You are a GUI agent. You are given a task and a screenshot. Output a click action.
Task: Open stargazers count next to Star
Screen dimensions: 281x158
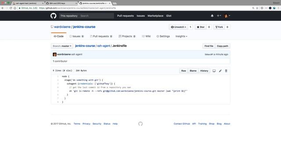(209, 27)
